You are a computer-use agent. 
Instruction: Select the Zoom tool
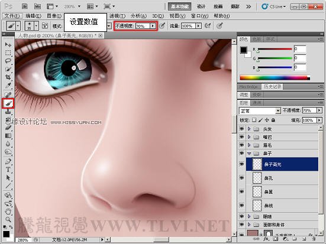click(8, 220)
